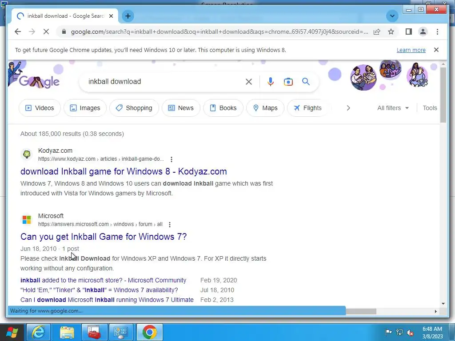Open File Explorer from taskbar
Image resolution: width=455 pixels, height=341 pixels.
(67, 332)
